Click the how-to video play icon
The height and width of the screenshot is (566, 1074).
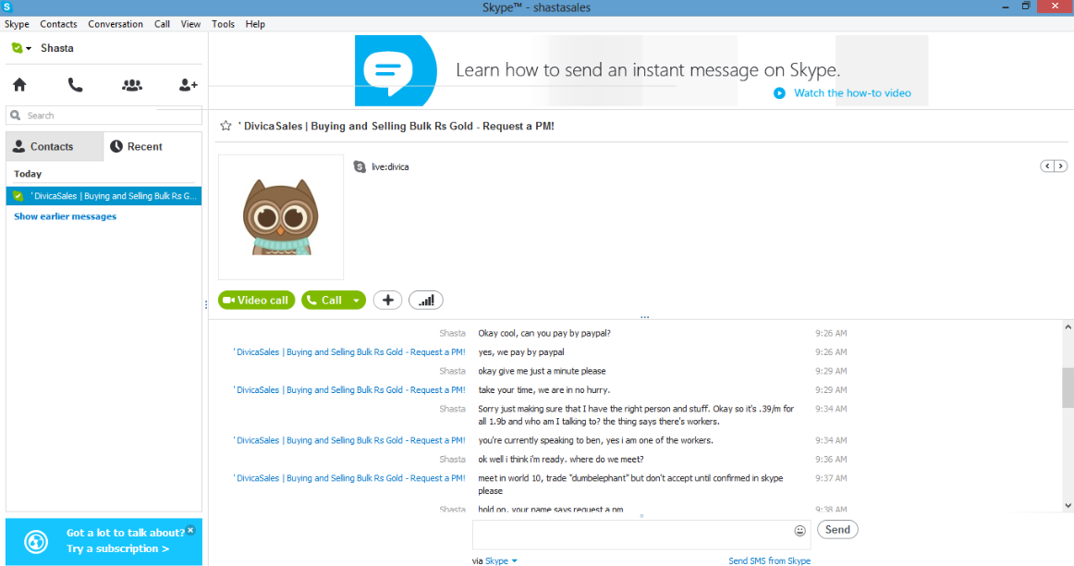(x=779, y=93)
